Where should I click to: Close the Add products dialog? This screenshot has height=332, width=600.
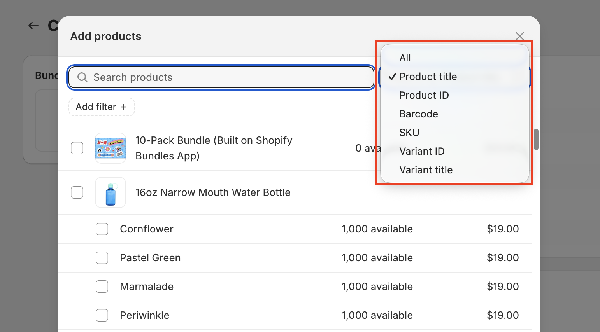pyautogui.click(x=519, y=36)
